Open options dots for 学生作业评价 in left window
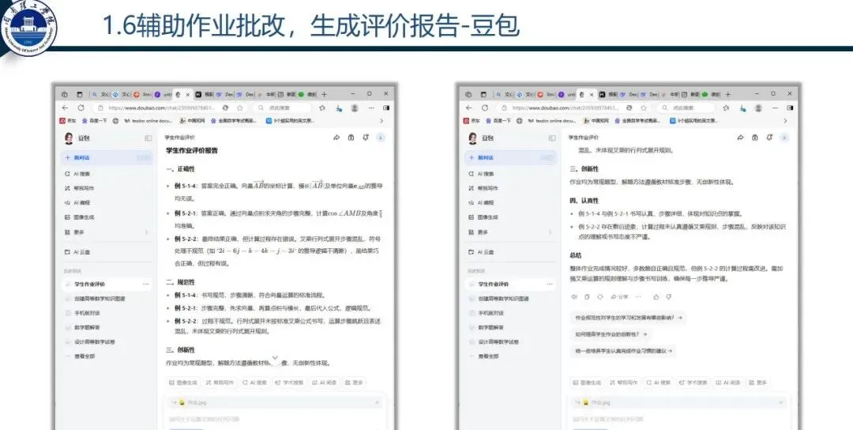Viewport: 853px width, 430px height. coord(146,284)
